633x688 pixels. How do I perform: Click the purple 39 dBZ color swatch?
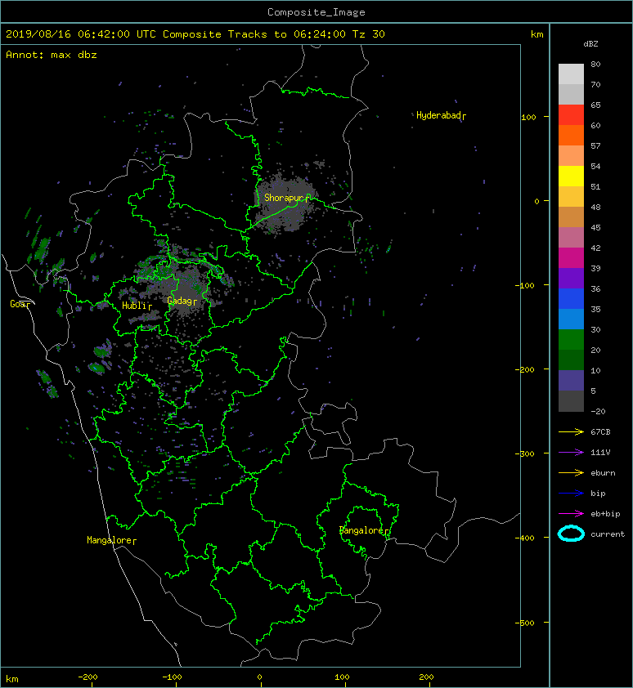coord(571,278)
